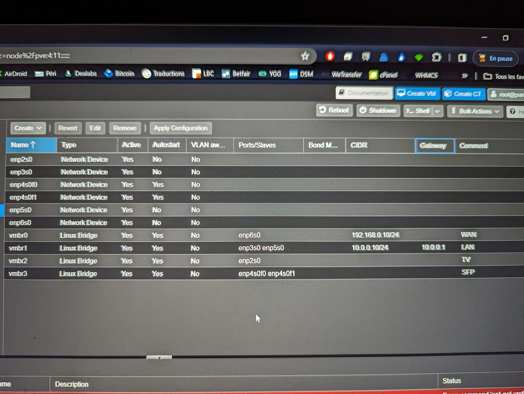The width and height of the screenshot is (524, 394).
Task: Open the LBC bookmark
Action: (x=203, y=74)
